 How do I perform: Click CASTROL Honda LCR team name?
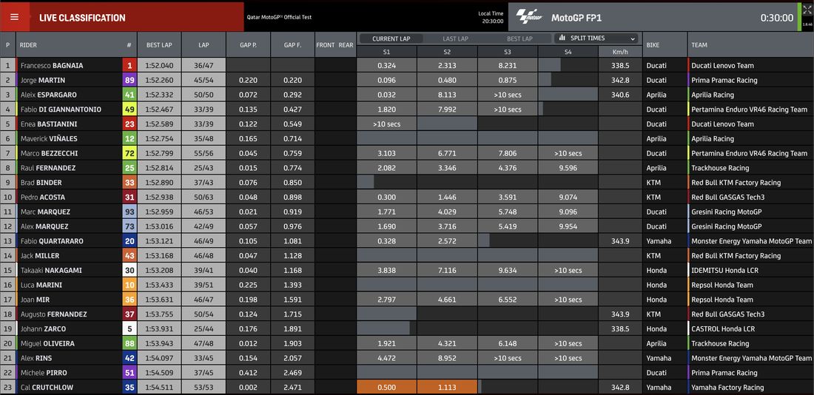(724, 328)
